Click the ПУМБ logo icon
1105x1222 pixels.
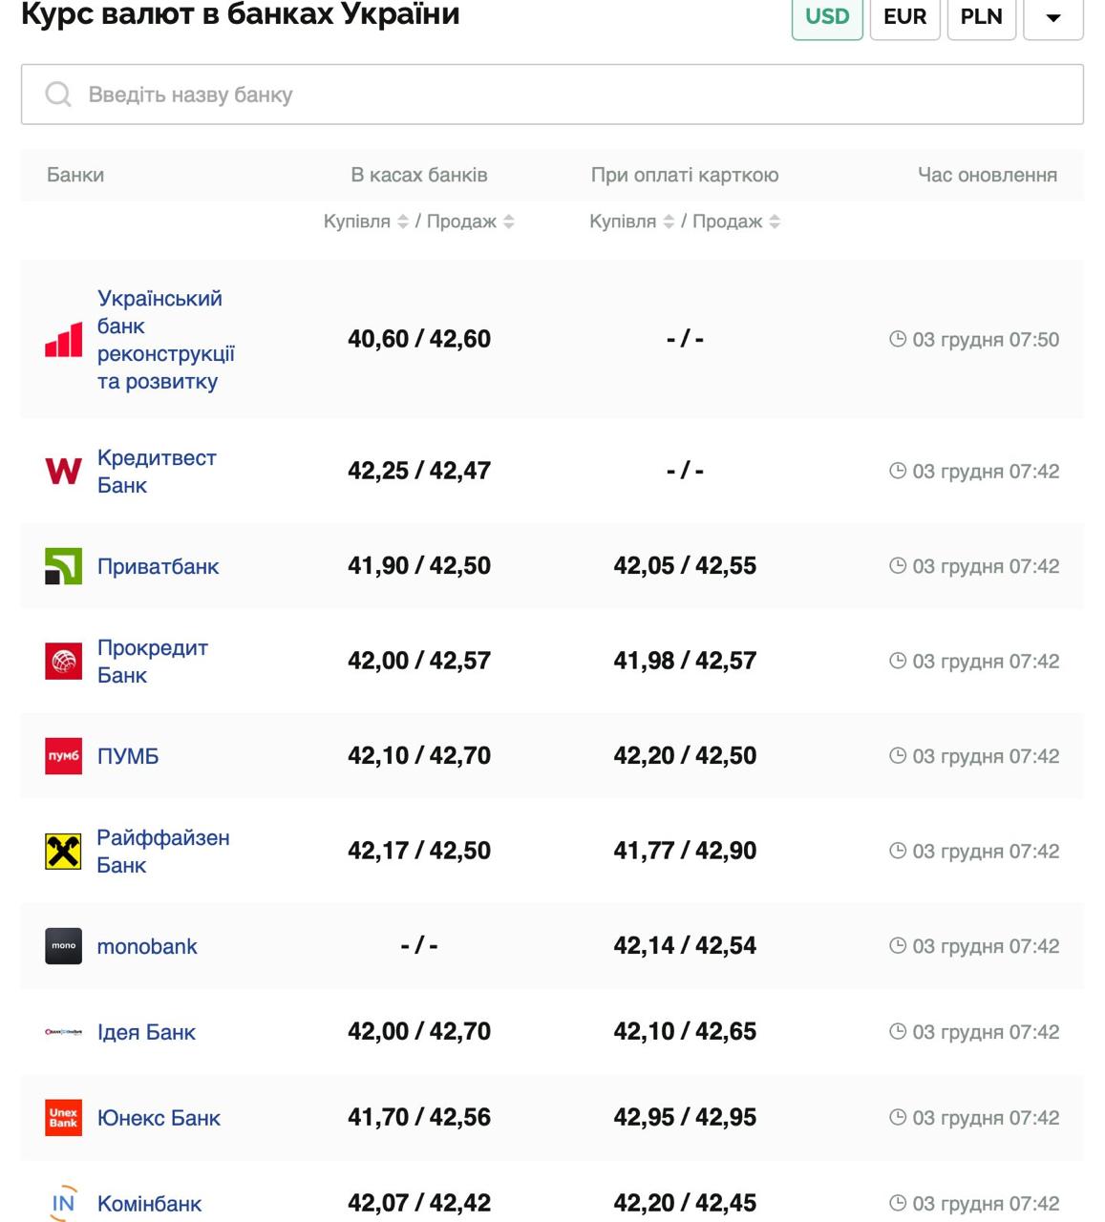(64, 756)
